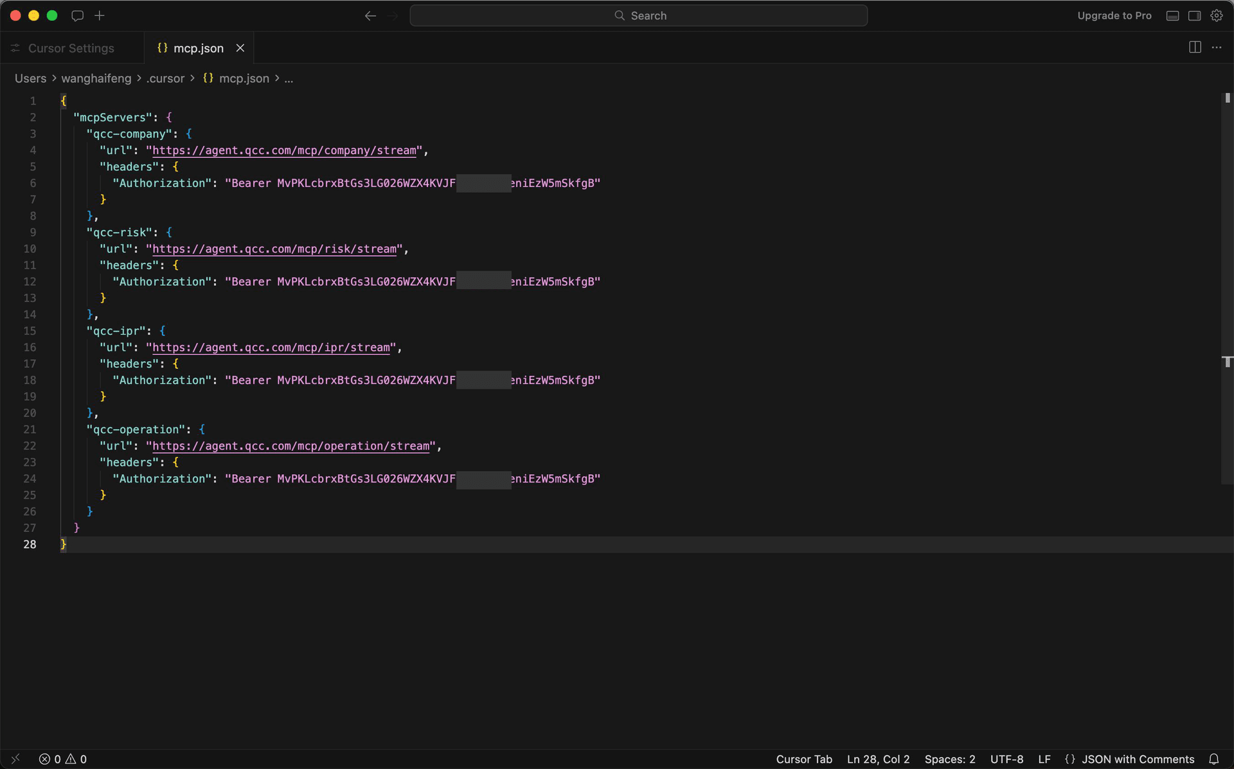The height and width of the screenshot is (769, 1234).
Task: Click the plus icon for new chat
Action: point(100,15)
